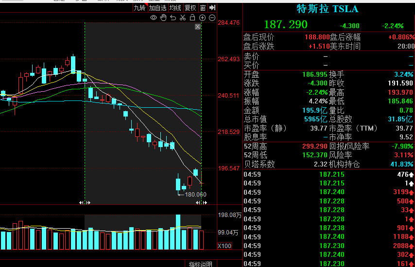
Task: Click the left range selection handle arrows
Action: point(85,203)
